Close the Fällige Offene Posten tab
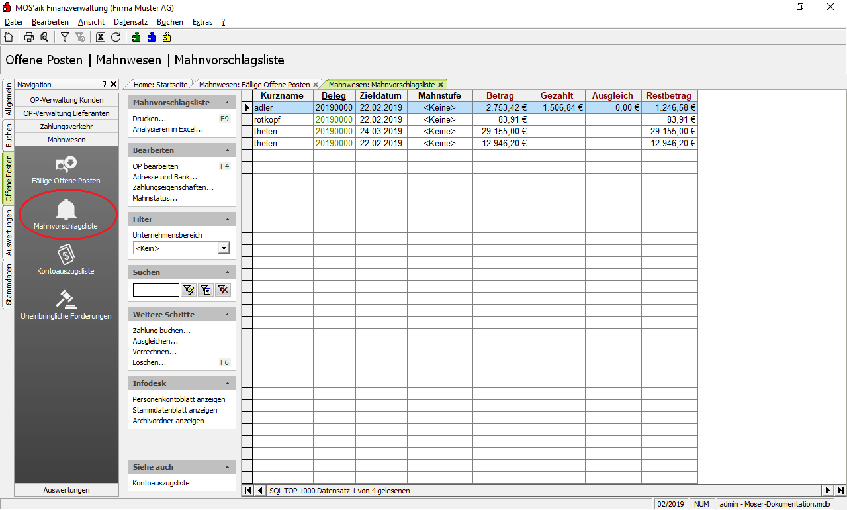The image size is (847, 510). click(x=316, y=85)
